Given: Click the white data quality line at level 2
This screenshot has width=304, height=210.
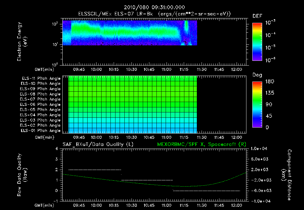Looking at the screenshot, I should [95, 170].
